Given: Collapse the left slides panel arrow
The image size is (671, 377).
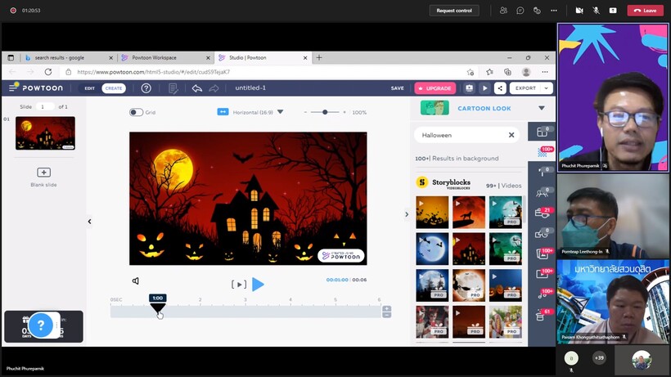Looking at the screenshot, I should pyautogui.click(x=89, y=222).
